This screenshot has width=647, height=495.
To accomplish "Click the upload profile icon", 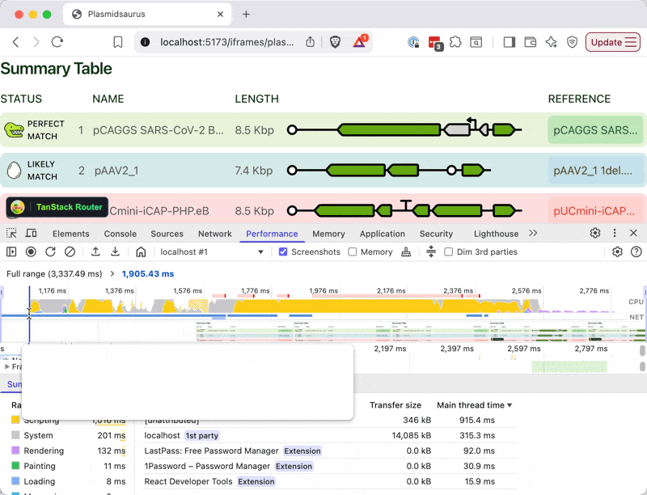I will pos(95,252).
